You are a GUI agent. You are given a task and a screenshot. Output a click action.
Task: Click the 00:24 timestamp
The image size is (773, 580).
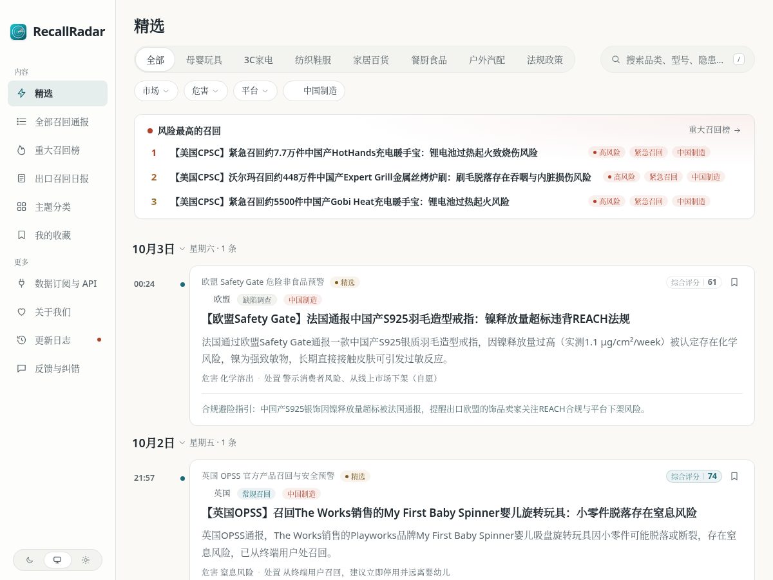(144, 284)
